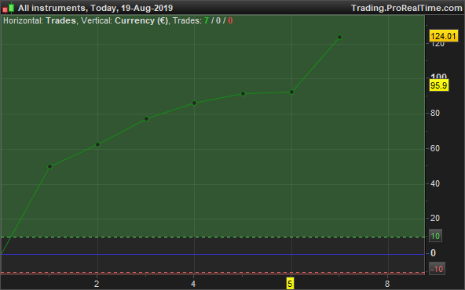Screen dimensions: 465x290
Task: Click the 80 label on vertical axis
Action: [434, 113]
